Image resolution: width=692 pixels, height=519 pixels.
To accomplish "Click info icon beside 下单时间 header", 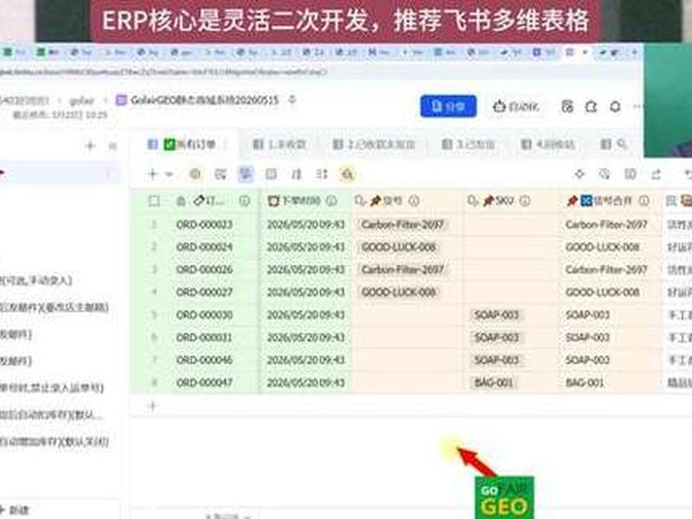I will click(331, 202).
